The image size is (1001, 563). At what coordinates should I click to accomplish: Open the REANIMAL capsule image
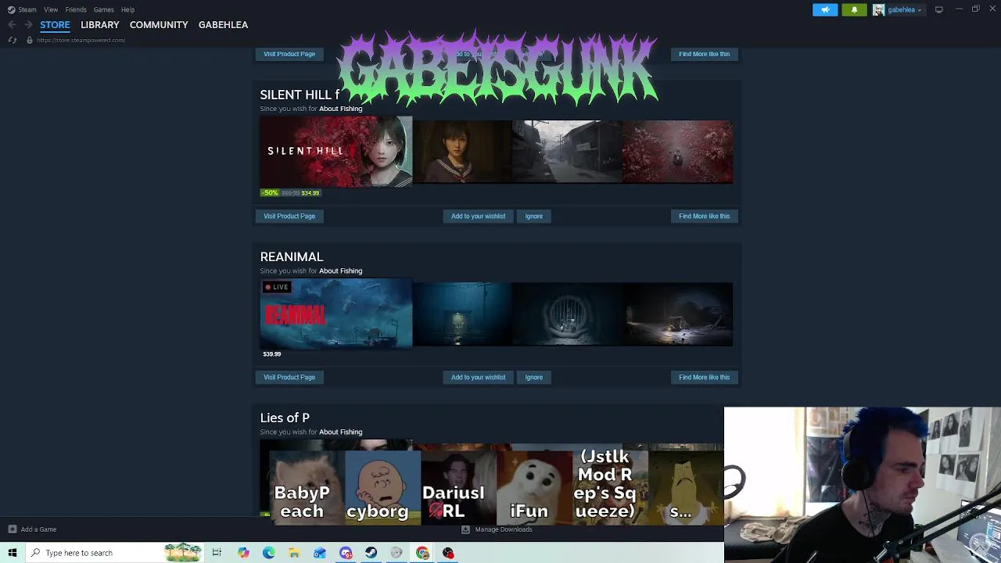click(335, 314)
